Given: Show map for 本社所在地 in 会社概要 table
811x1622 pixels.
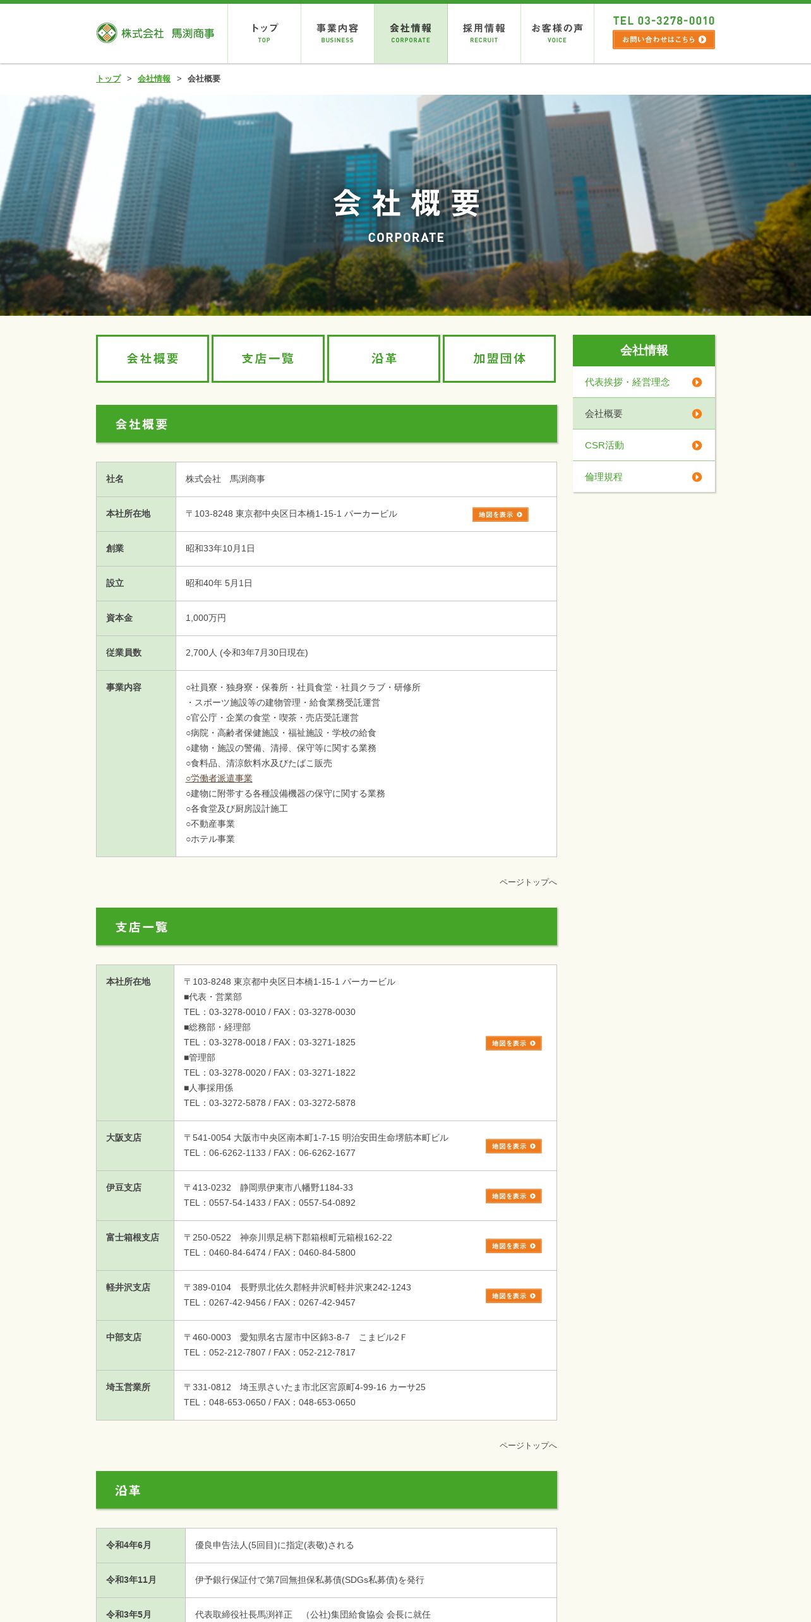Looking at the screenshot, I should point(500,515).
